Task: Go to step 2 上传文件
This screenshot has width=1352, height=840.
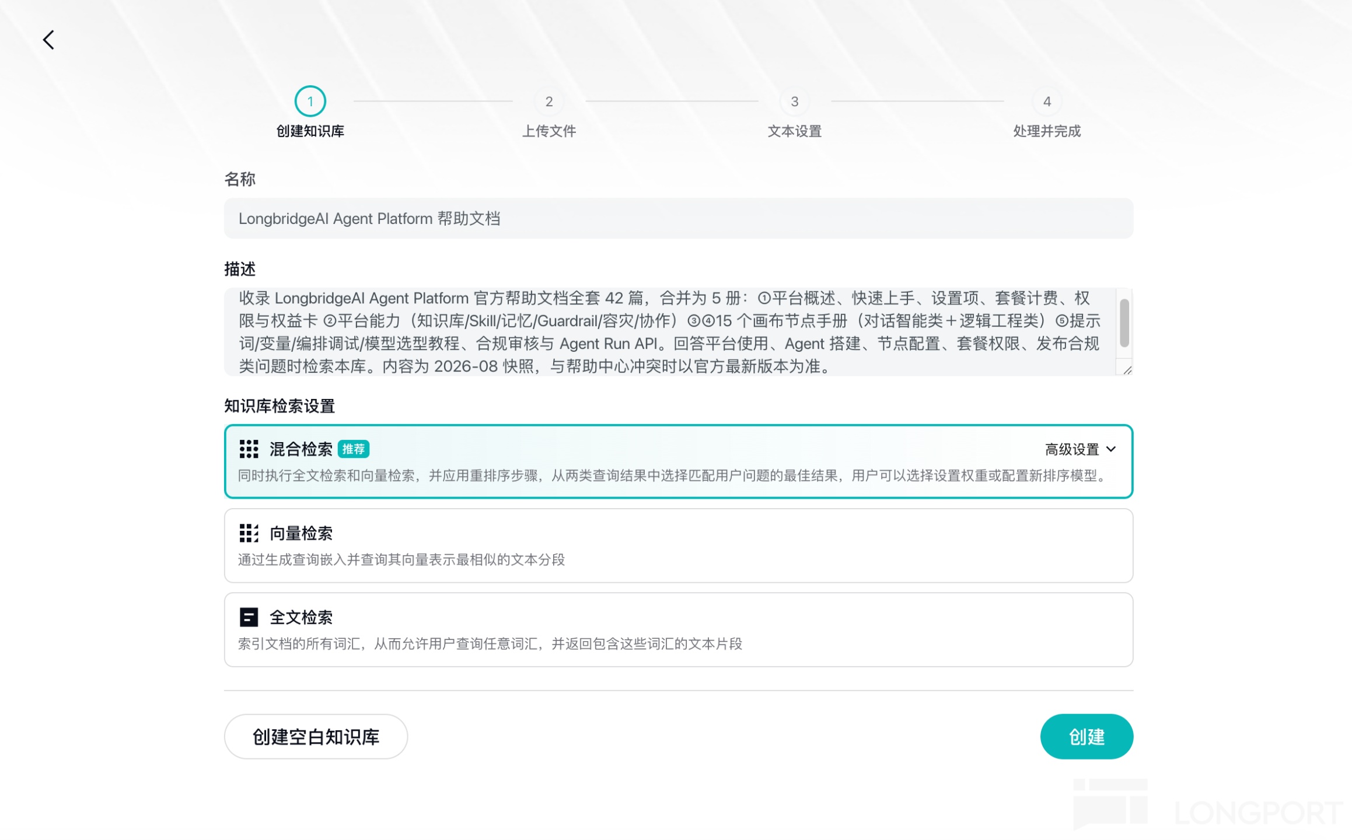Action: (549, 113)
